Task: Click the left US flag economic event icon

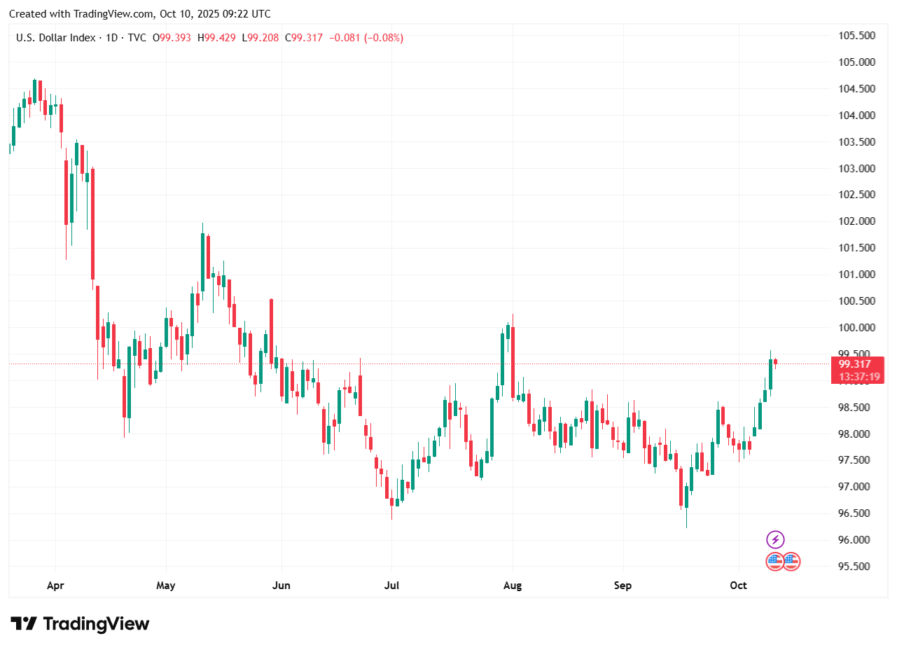Action: [774, 561]
